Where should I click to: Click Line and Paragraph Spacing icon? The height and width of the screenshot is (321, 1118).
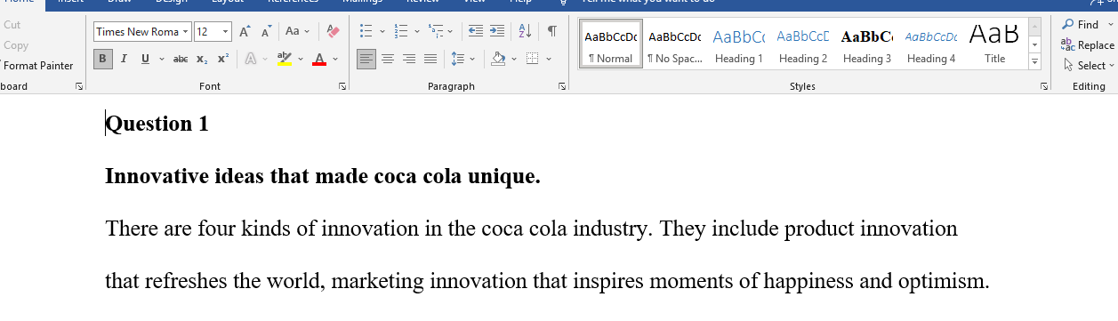click(457, 59)
